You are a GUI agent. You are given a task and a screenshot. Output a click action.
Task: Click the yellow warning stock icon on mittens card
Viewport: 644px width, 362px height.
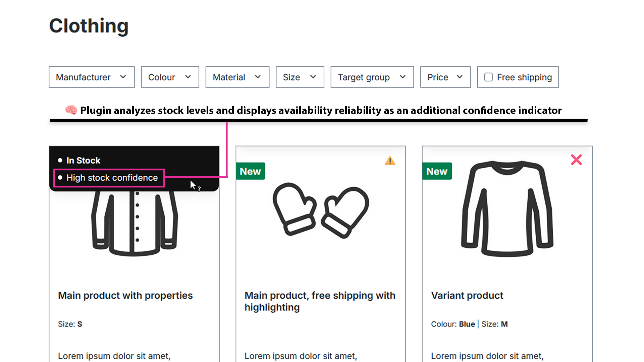[x=390, y=161]
